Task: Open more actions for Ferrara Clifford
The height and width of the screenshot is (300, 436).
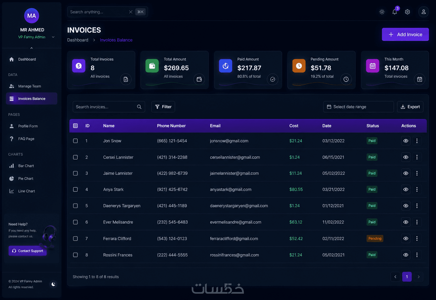Action: tap(417, 238)
